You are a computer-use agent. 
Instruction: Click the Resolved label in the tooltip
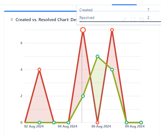tap(87, 18)
